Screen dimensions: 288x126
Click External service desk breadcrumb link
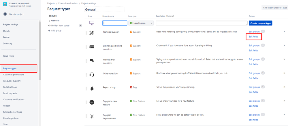(x=68, y=3)
